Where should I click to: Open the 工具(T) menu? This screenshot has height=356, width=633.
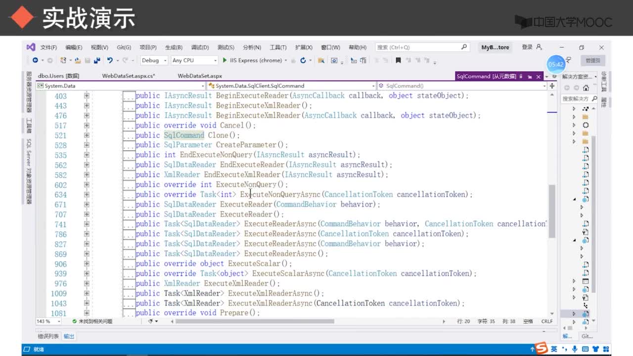278,47
